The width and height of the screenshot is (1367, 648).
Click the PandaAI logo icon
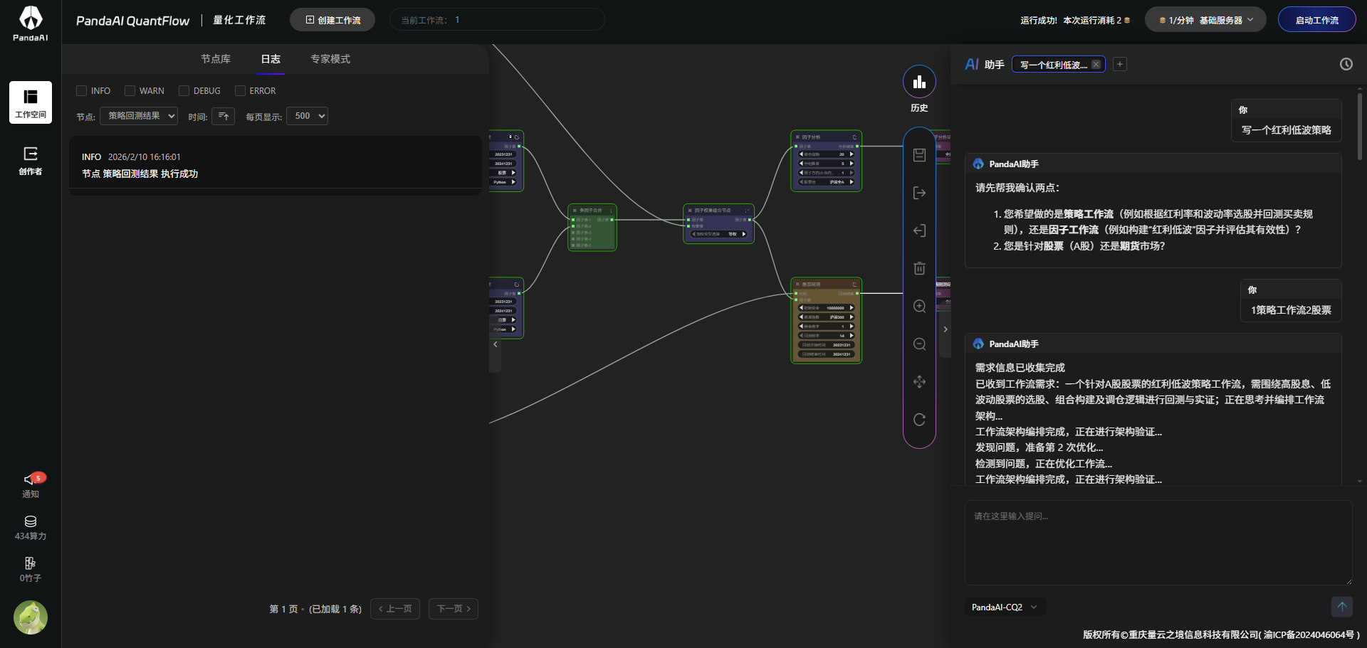31,23
